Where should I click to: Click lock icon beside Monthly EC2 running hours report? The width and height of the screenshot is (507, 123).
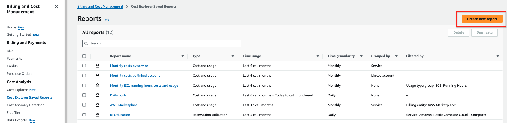(x=98, y=85)
